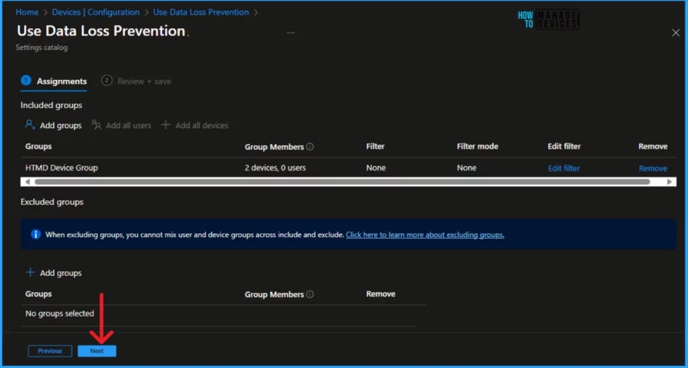Click the Remove column header in Excluded groups
This screenshot has height=368, width=688.
point(380,294)
